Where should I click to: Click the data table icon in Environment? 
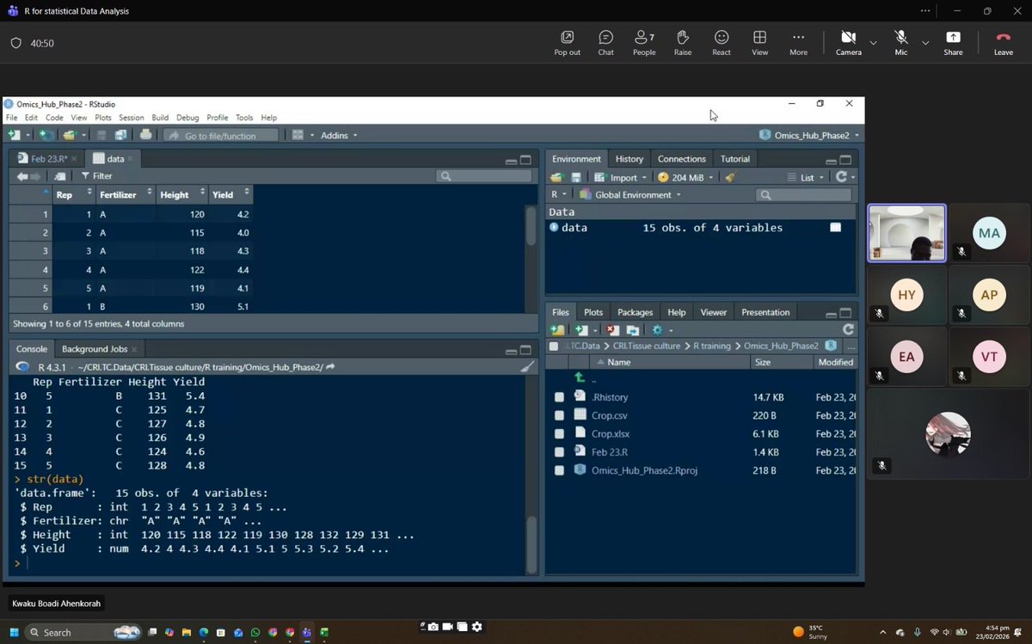tap(835, 228)
